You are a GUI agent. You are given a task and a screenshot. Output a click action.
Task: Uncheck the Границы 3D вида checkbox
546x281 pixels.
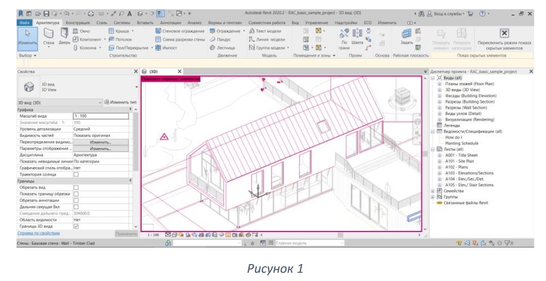[76, 226]
